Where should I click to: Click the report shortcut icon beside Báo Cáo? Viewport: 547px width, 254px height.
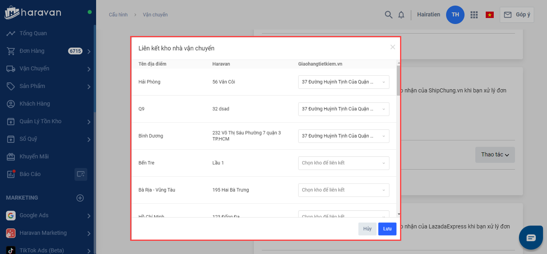coord(80,174)
